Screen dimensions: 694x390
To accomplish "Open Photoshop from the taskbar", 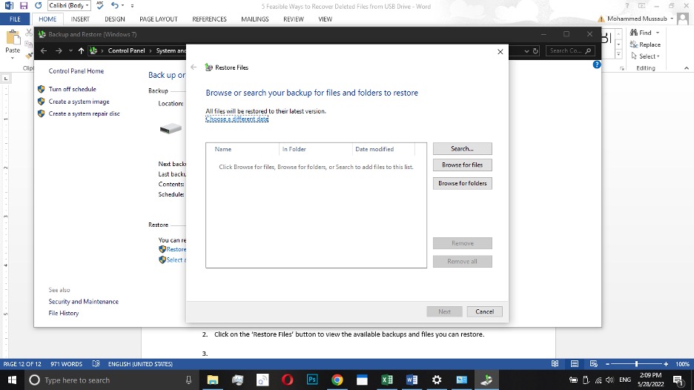I will [x=312, y=380].
